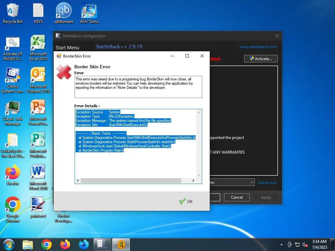
Task: Click the Error Details horizontal scrollbar thumb
Action: tap(131, 180)
